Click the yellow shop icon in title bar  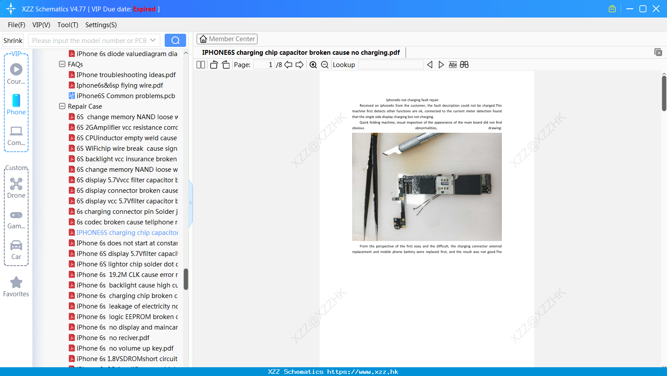click(x=612, y=9)
